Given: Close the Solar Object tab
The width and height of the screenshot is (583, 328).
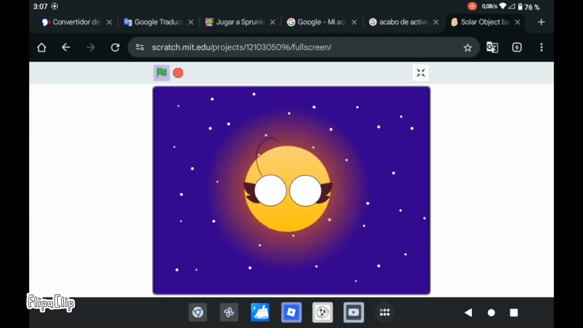Looking at the screenshot, I should [517, 22].
